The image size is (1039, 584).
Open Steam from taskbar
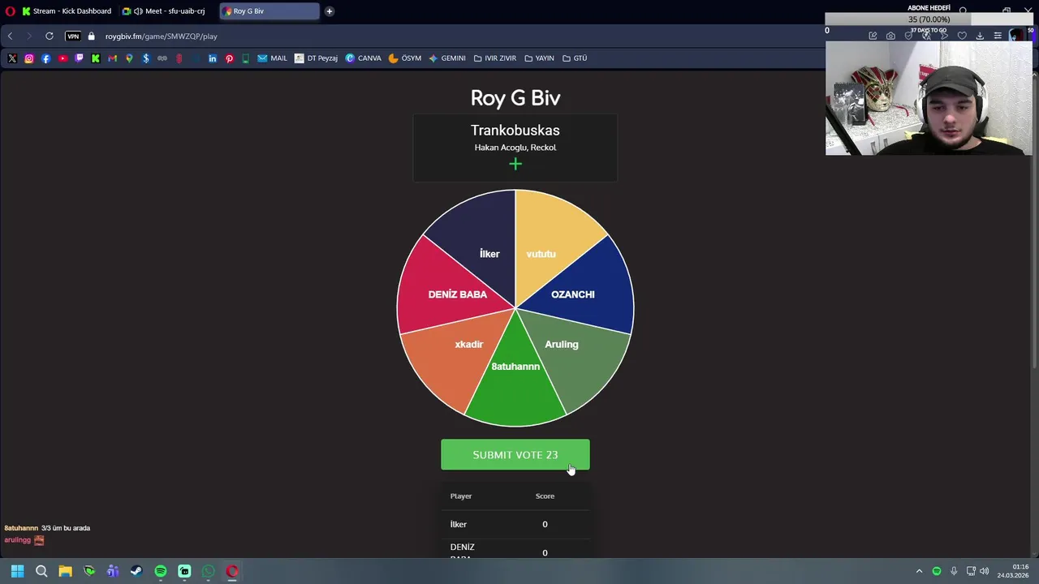pos(136,571)
